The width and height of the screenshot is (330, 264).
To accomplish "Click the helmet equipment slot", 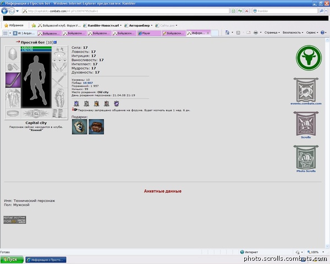I will 13,54.
